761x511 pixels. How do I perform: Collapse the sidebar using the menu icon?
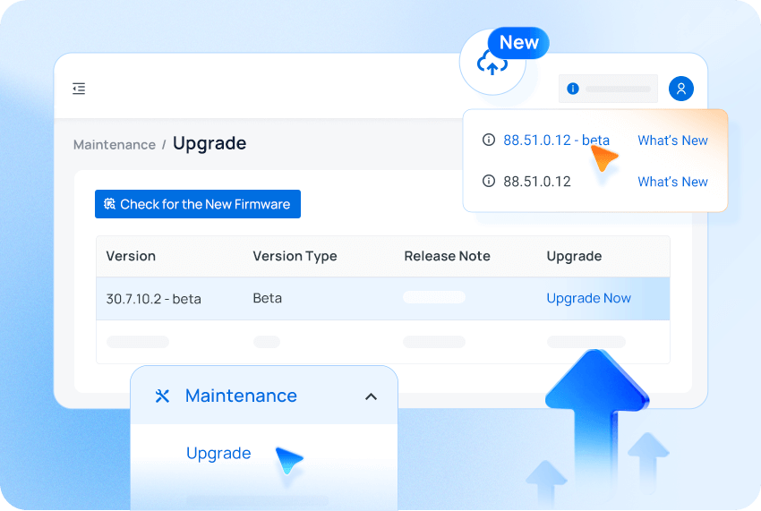pos(79,89)
